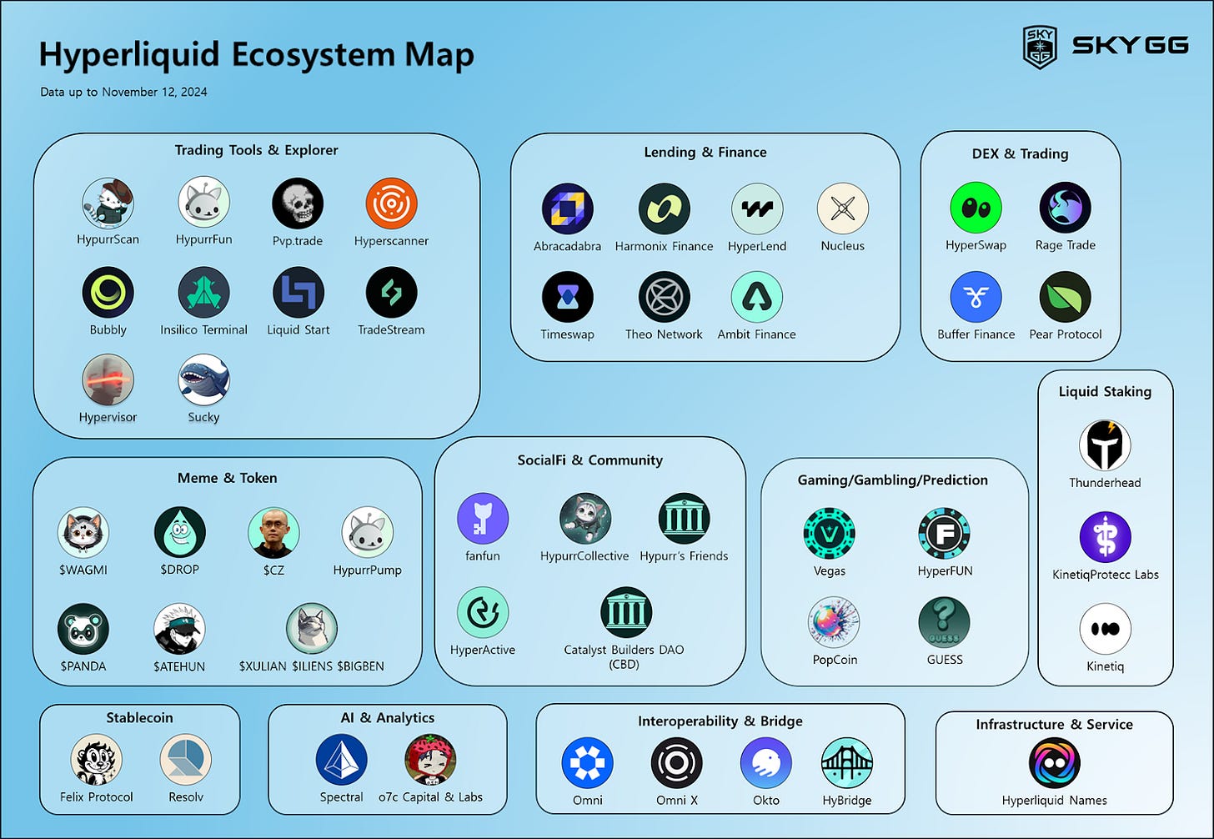
Task: Click the DEX & Trading heading
Action: click(1021, 153)
